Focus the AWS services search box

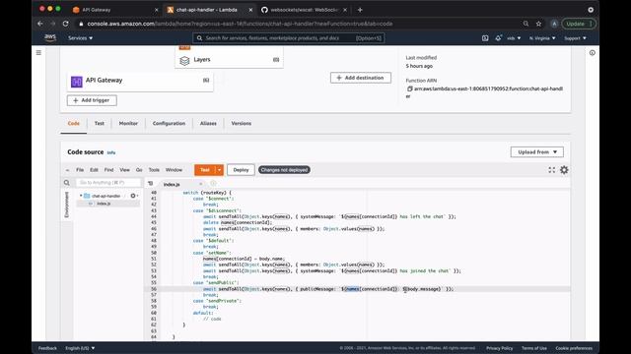289,38
